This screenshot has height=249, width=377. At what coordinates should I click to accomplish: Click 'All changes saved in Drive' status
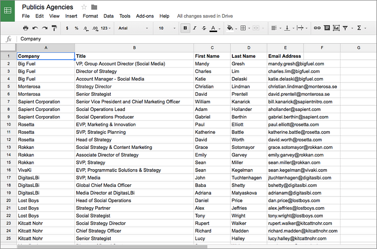tap(205, 16)
